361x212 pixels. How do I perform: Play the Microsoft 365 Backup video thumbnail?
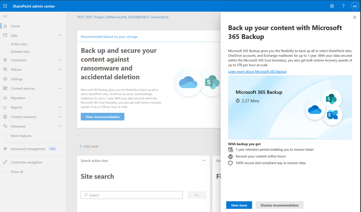pyautogui.click(x=290, y=107)
